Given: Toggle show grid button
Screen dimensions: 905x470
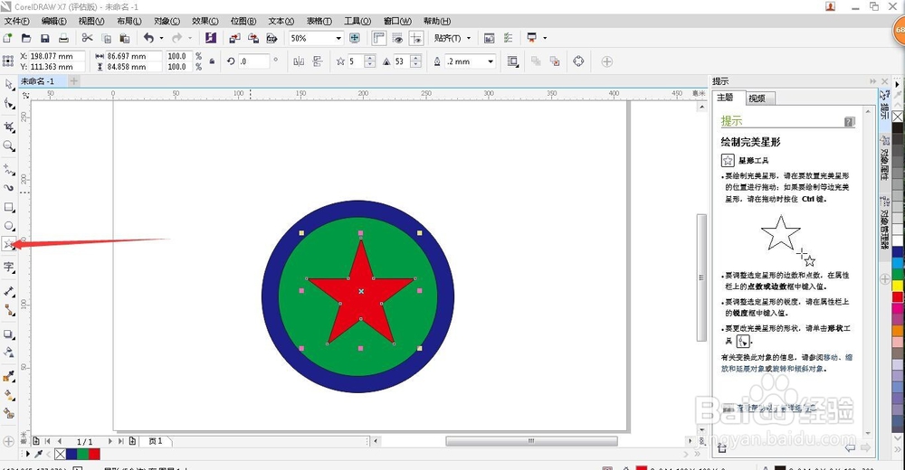Looking at the screenshot, I should (397, 38).
